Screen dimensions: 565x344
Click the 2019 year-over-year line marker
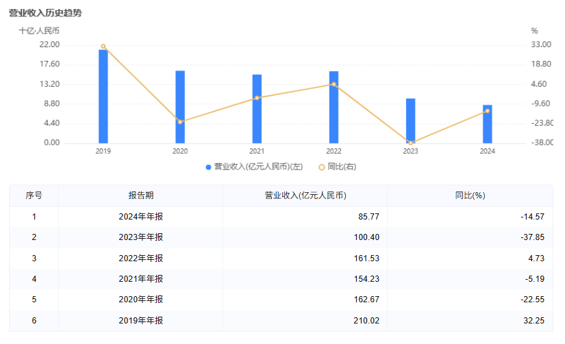point(103,47)
